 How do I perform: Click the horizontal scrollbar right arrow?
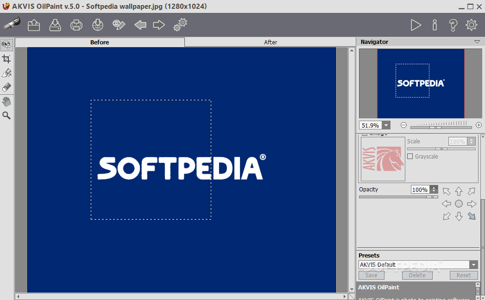pos(345,297)
